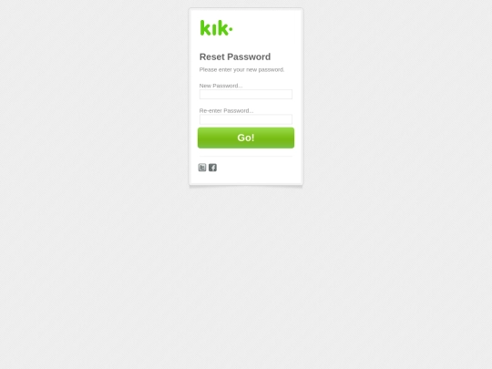
Task: Submit the form with the Go! button
Action: point(246,138)
